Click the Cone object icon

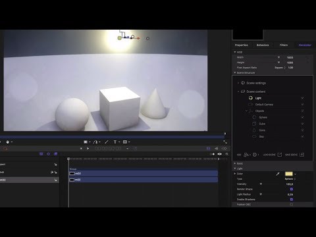pos(254,130)
